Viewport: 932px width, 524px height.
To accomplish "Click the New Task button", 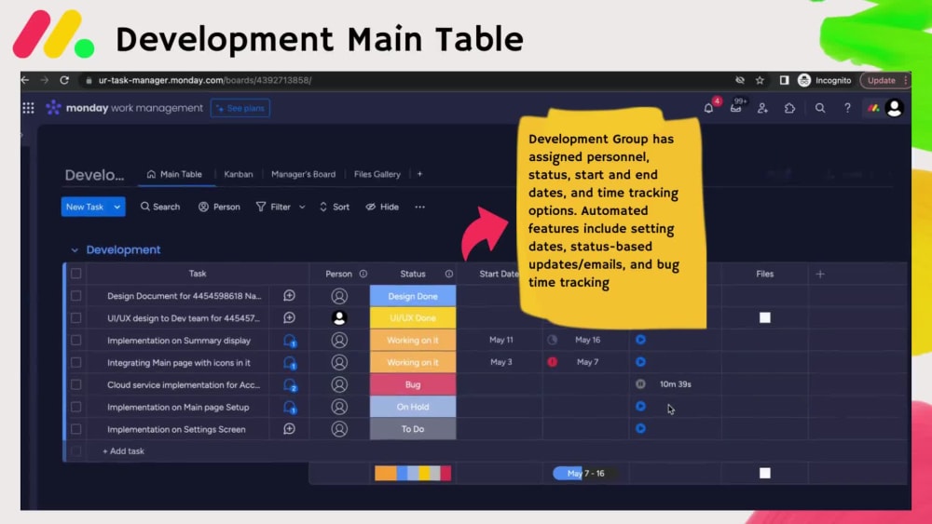I will tap(85, 207).
